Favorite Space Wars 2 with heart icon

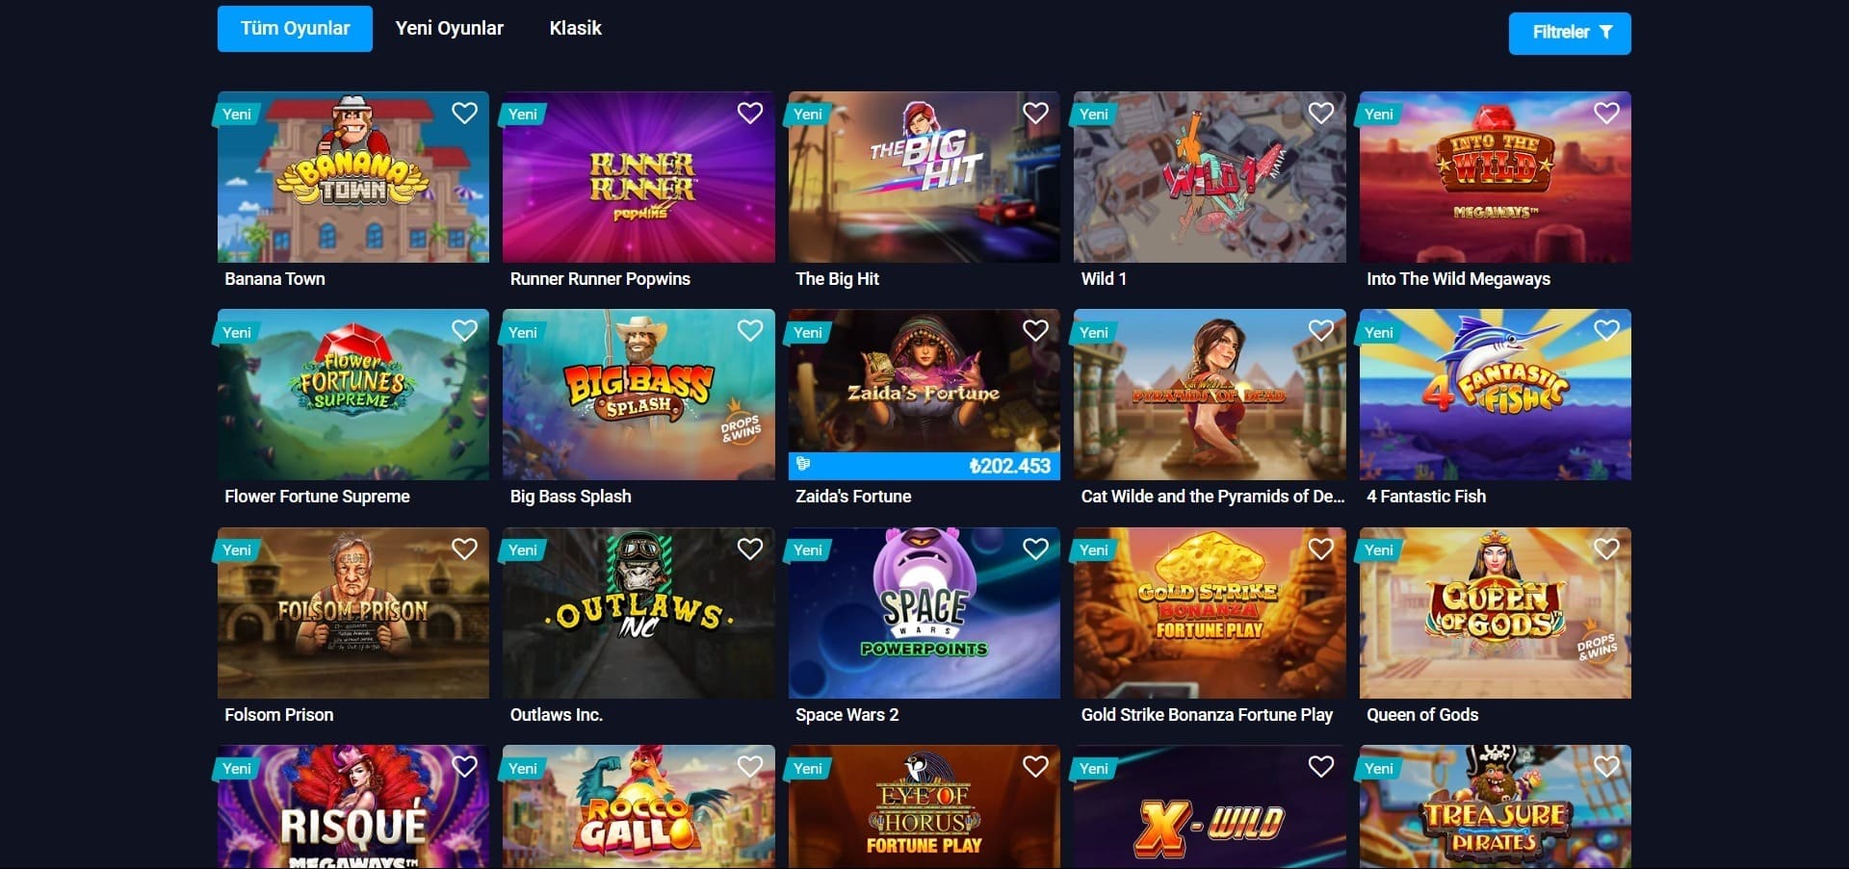tap(1035, 550)
